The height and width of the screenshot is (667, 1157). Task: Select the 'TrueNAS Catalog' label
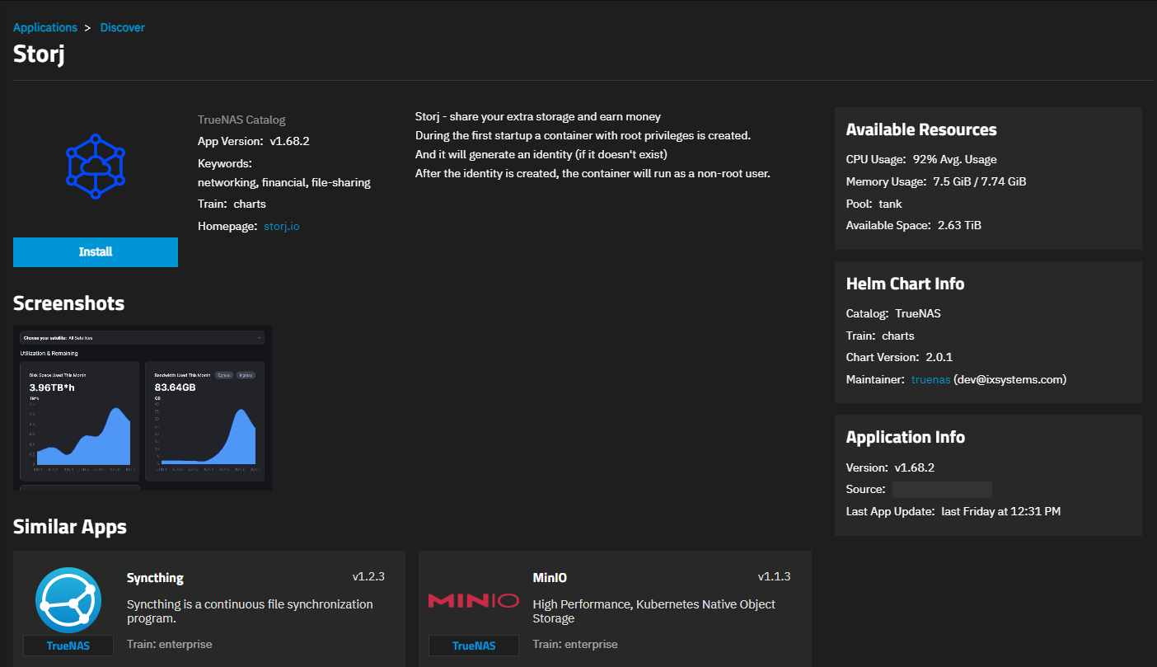(x=241, y=120)
